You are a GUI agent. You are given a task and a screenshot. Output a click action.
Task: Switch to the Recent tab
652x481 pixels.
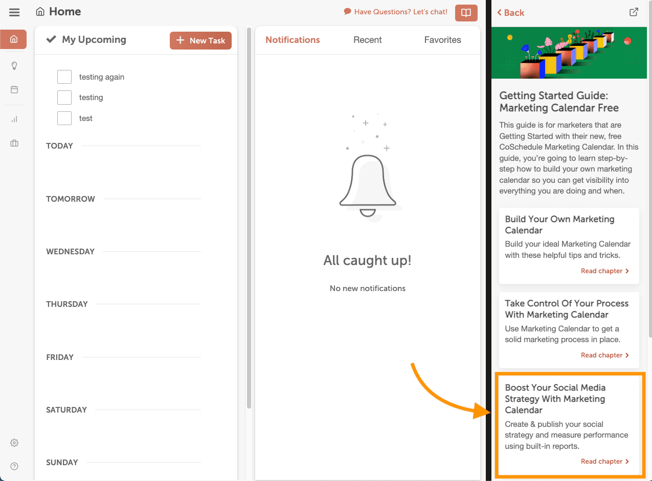pos(367,40)
